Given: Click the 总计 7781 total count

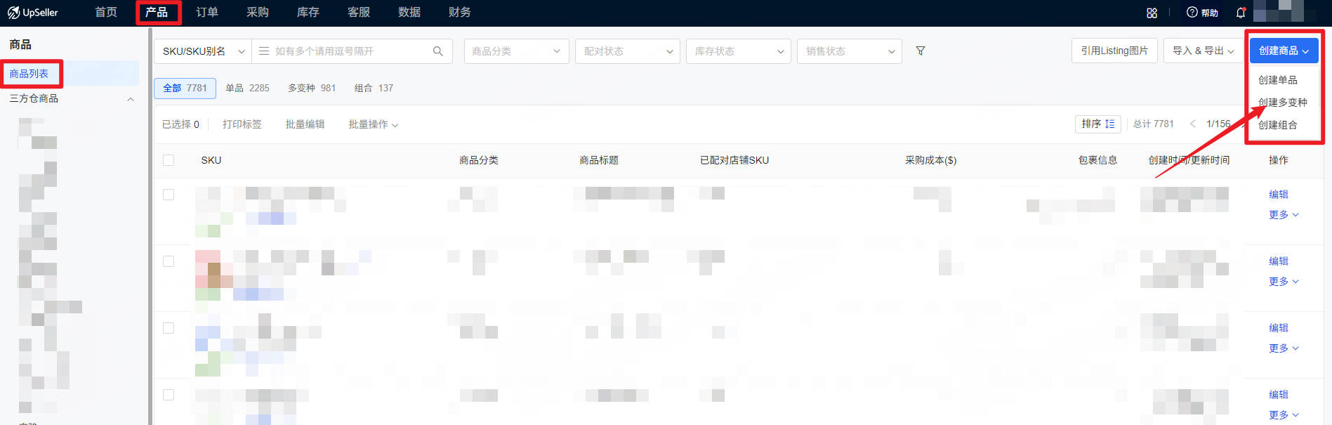Looking at the screenshot, I should 1154,124.
